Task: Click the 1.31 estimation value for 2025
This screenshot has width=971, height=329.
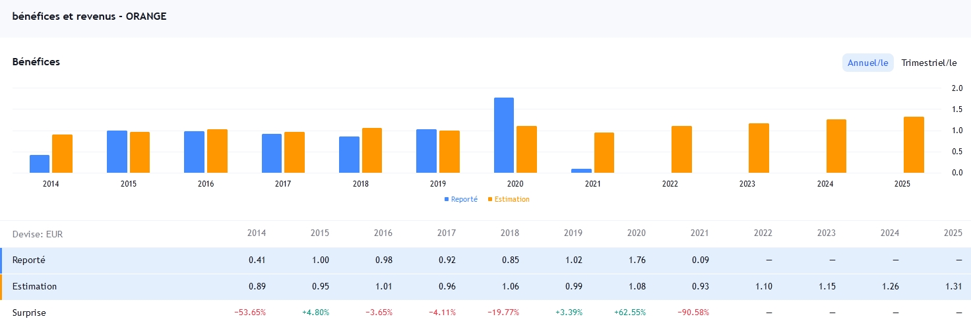Action: pos(953,287)
